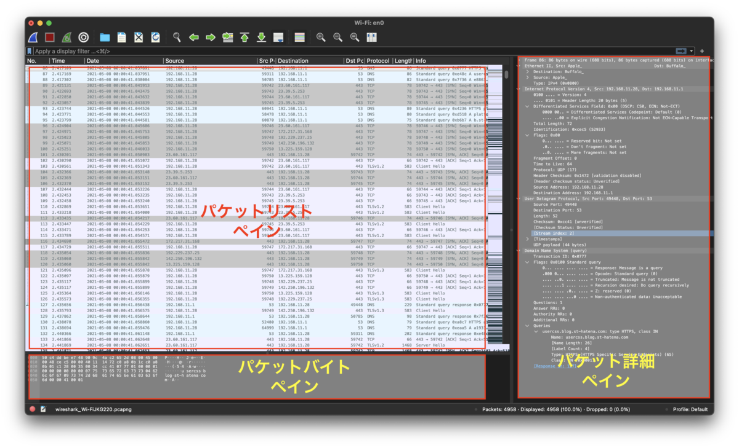The height and width of the screenshot is (448, 739).
Task: Select the 'Questions: 1' field
Action: pyautogui.click(x=547, y=302)
